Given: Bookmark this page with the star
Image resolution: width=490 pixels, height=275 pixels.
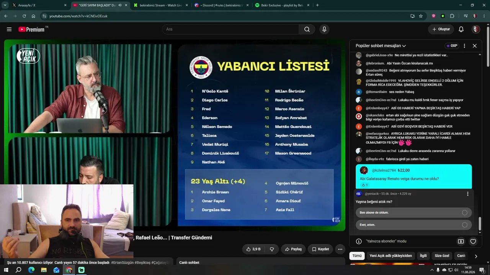Looking at the screenshot, I should pos(421,16).
